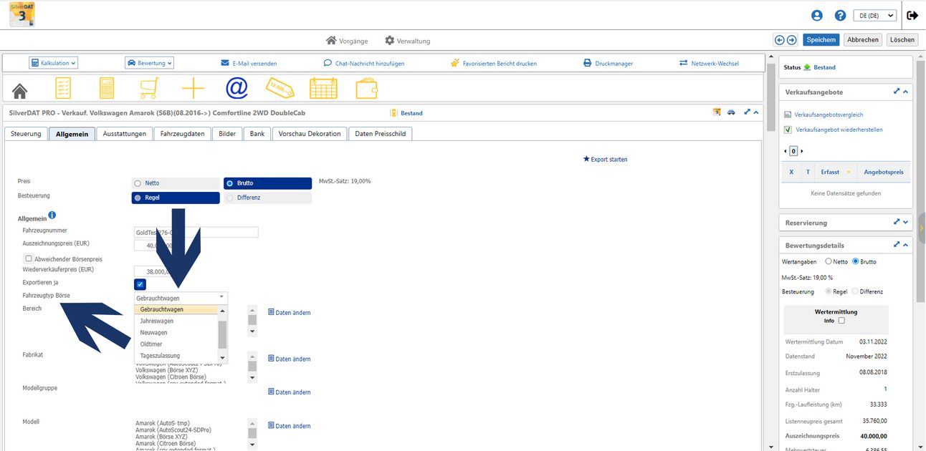
Task: Click the yellow wallet icon
Action: [x=366, y=88]
